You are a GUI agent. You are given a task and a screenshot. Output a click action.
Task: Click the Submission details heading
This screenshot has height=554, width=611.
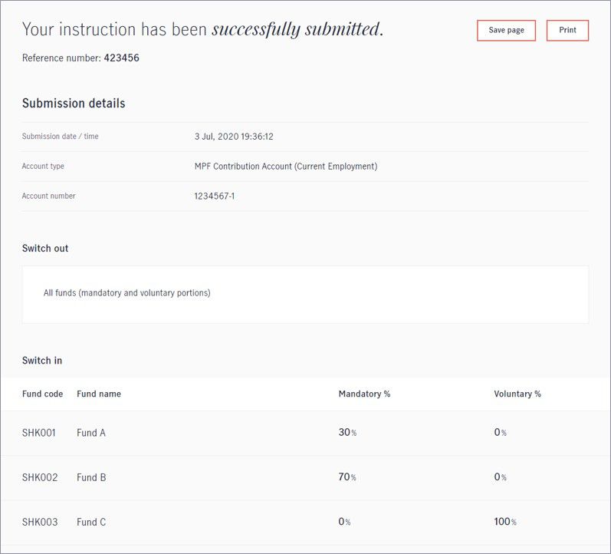[x=74, y=103]
